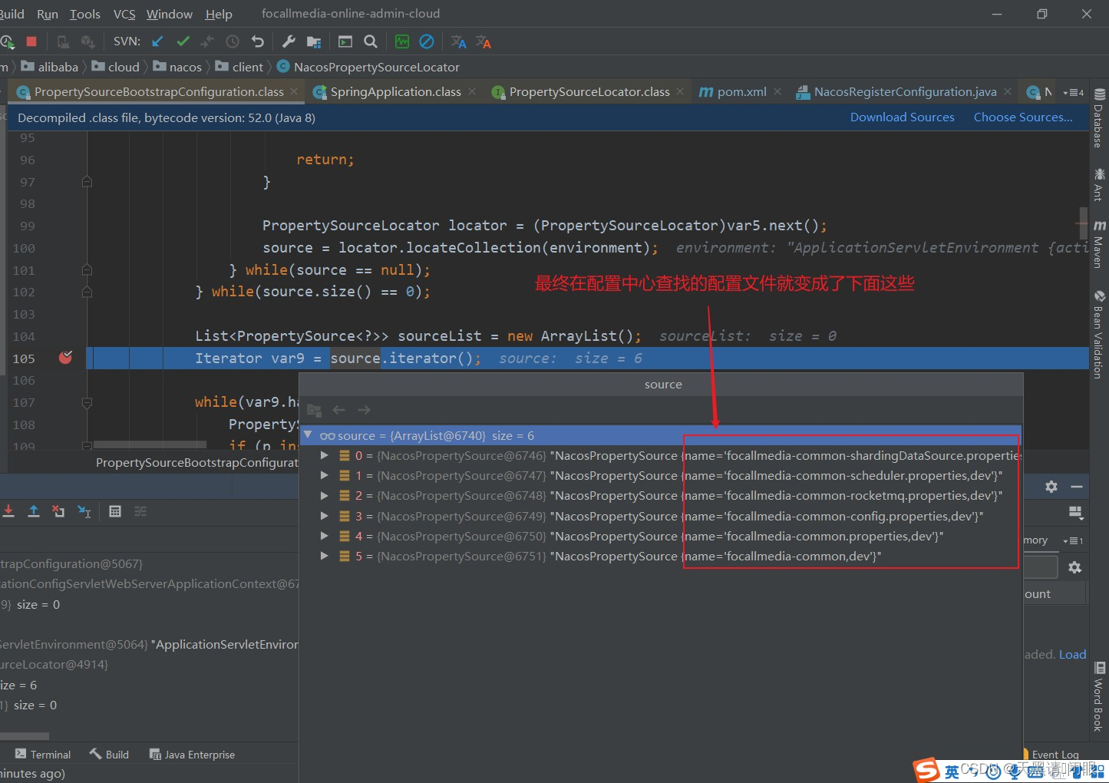Click the Load classes link

coord(1072,654)
